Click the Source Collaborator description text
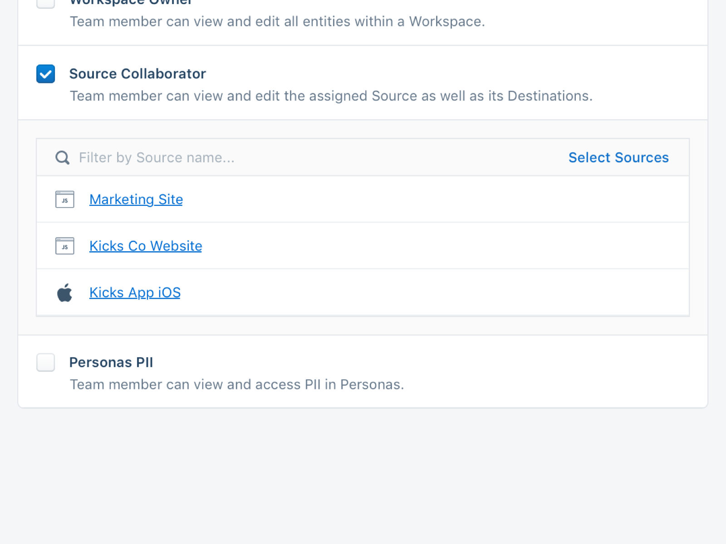Viewport: 726px width, 544px height. tap(331, 96)
